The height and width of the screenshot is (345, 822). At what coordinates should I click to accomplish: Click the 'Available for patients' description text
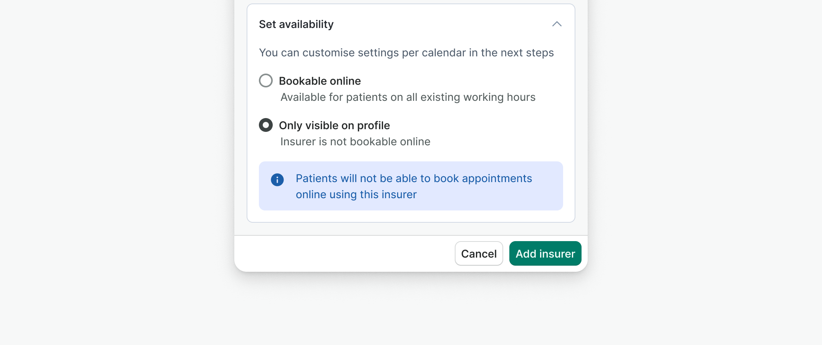click(408, 97)
